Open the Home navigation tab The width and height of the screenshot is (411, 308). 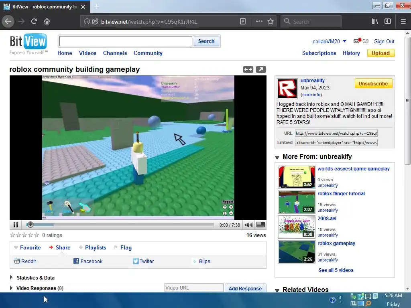tap(65, 53)
